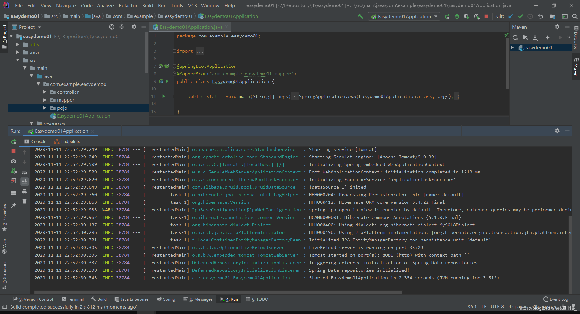
Task: Commit changes with Git green checkmark
Action: point(520,16)
